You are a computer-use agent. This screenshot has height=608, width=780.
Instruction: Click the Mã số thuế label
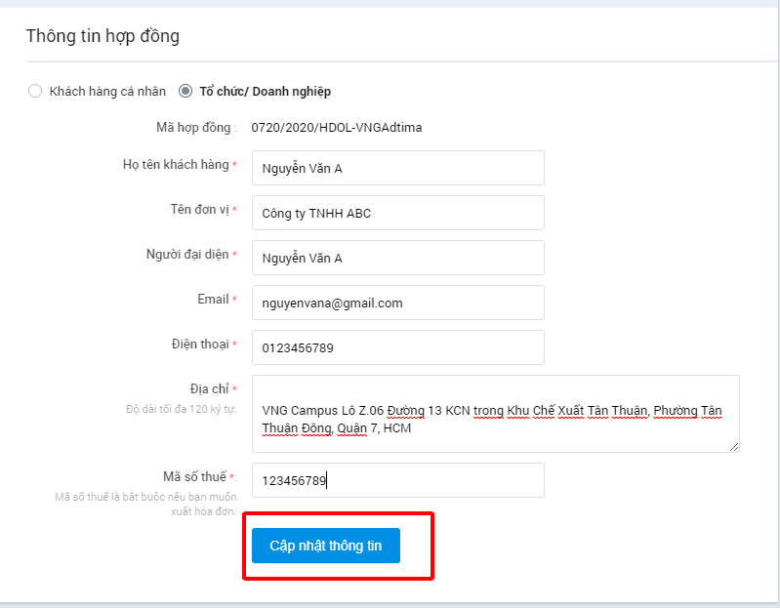pos(195,477)
